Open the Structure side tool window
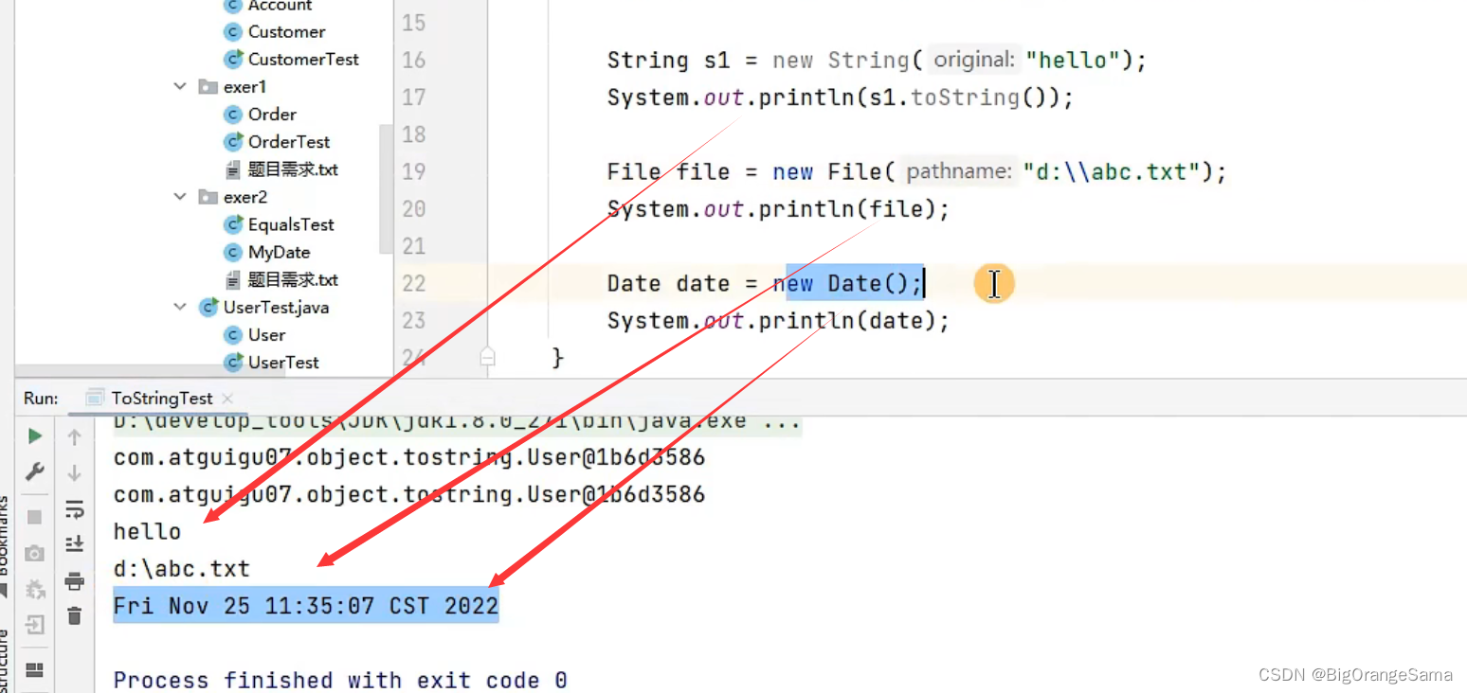Viewport: 1467px width, 693px height. coord(4,660)
